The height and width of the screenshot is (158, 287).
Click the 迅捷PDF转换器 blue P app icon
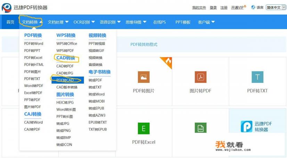click(x=246, y=126)
